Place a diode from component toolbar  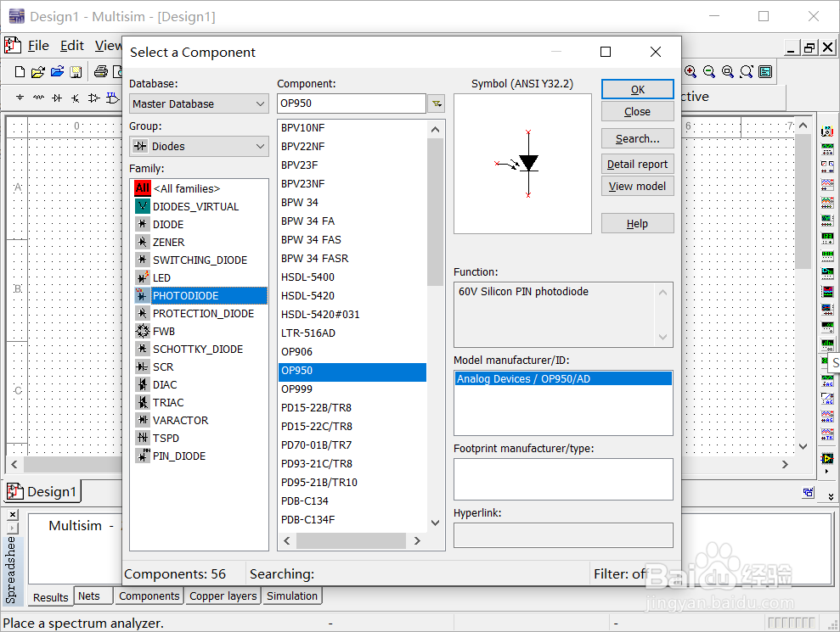coord(57,98)
